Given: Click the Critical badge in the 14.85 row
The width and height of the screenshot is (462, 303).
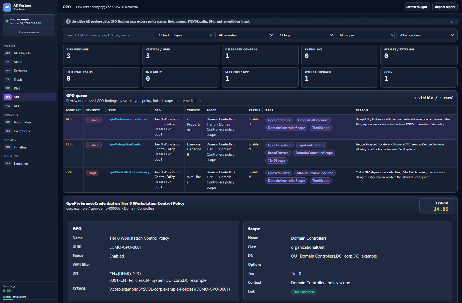Looking at the screenshot, I should 94,120.
